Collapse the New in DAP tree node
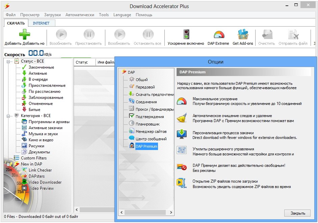 coord(8,164)
